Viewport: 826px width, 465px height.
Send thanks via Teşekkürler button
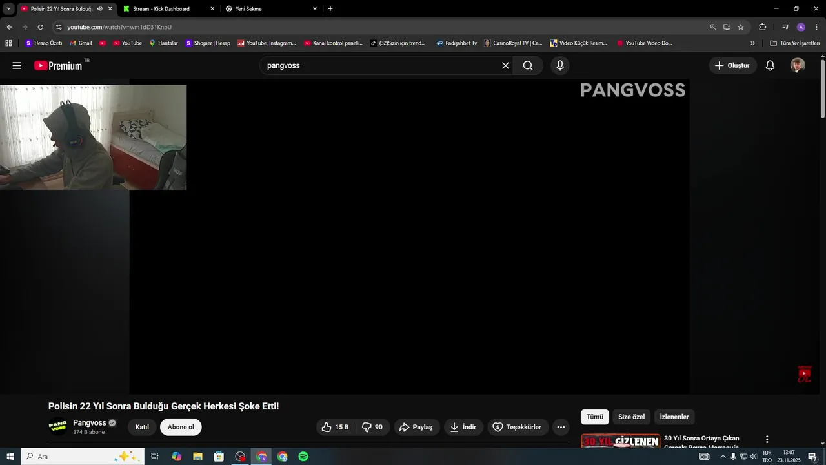click(x=518, y=427)
